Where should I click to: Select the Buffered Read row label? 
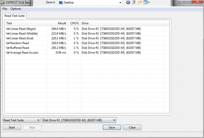pyautogui.click(x=20, y=48)
